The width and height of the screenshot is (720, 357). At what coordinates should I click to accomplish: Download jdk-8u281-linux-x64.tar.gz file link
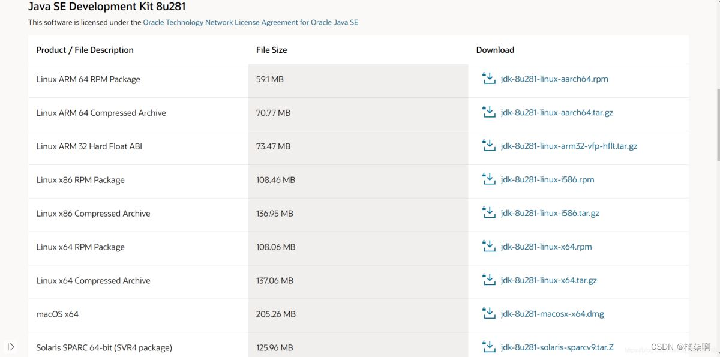[x=548, y=281]
